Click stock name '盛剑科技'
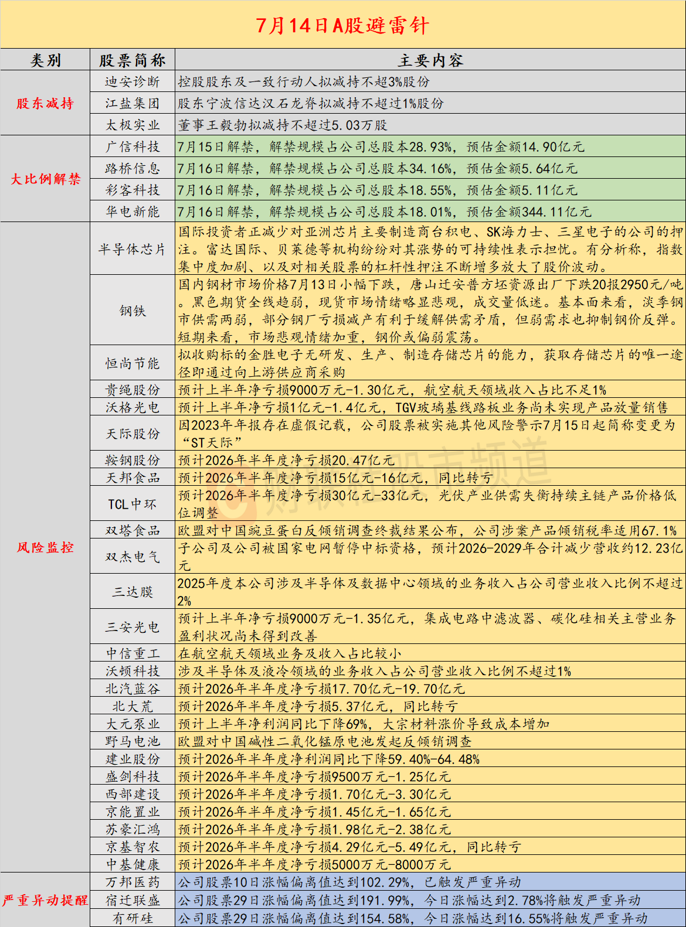 coord(133,776)
